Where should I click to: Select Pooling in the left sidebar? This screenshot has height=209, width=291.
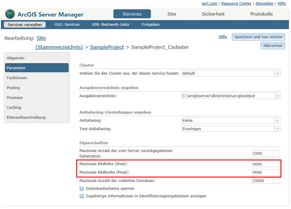(13, 88)
